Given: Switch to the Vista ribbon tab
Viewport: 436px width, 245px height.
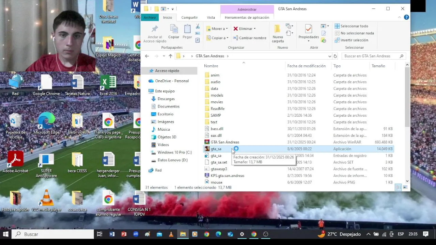Looking at the screenshot, I should pos(211,17).
